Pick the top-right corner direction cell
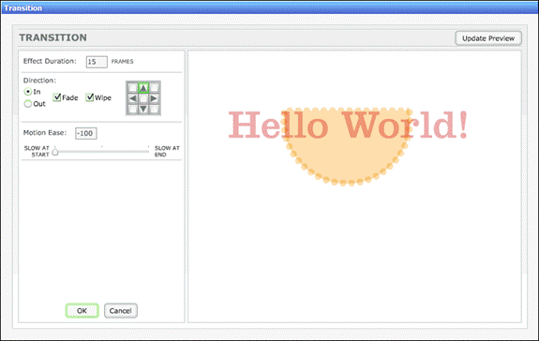 tap(154, 88)
